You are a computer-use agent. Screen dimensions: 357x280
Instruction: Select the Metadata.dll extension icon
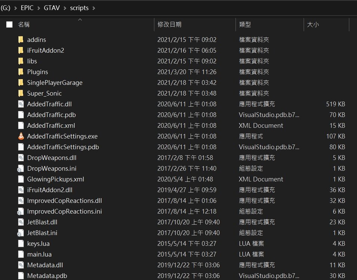click(x=21, y=265)
